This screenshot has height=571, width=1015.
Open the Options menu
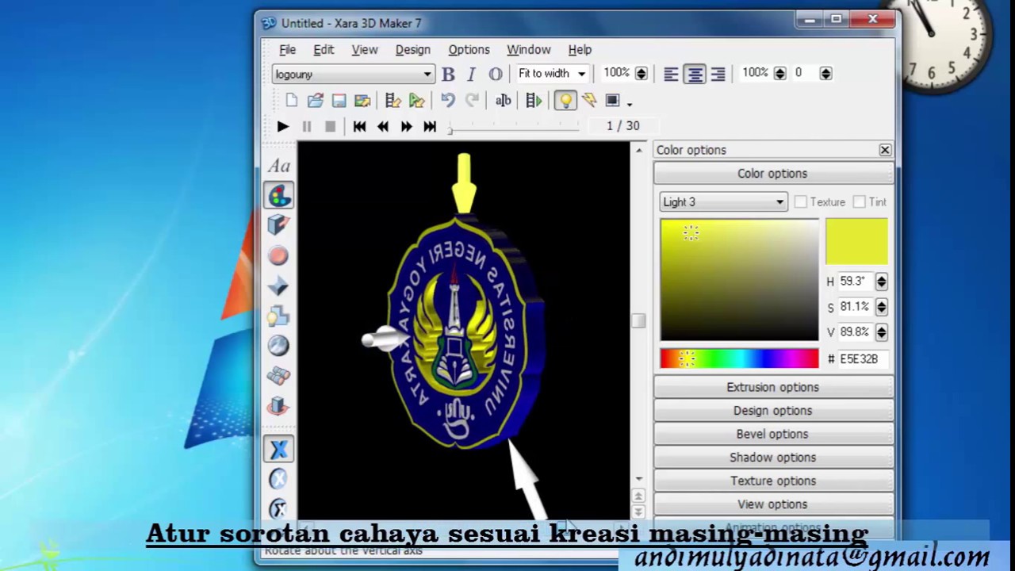click(469, 49)
